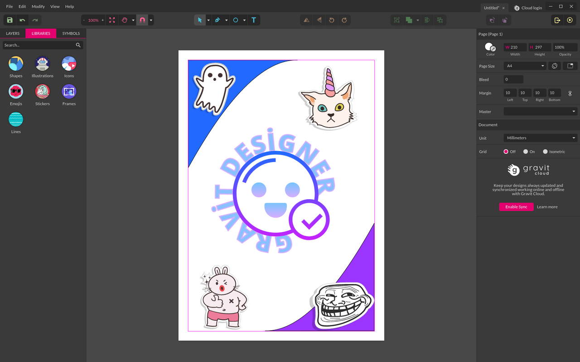Start Present mode with the play icon
The width and height of the screenshot is (580, 362).
pyautogui.click(x=570, y=20)
